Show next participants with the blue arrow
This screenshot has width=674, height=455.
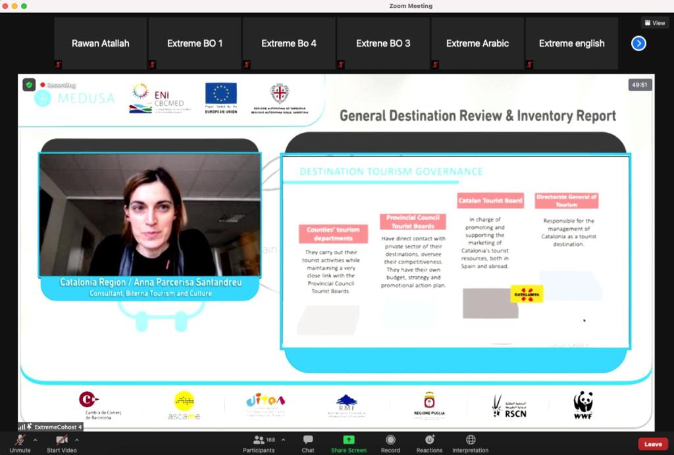[x=638, y=43]
